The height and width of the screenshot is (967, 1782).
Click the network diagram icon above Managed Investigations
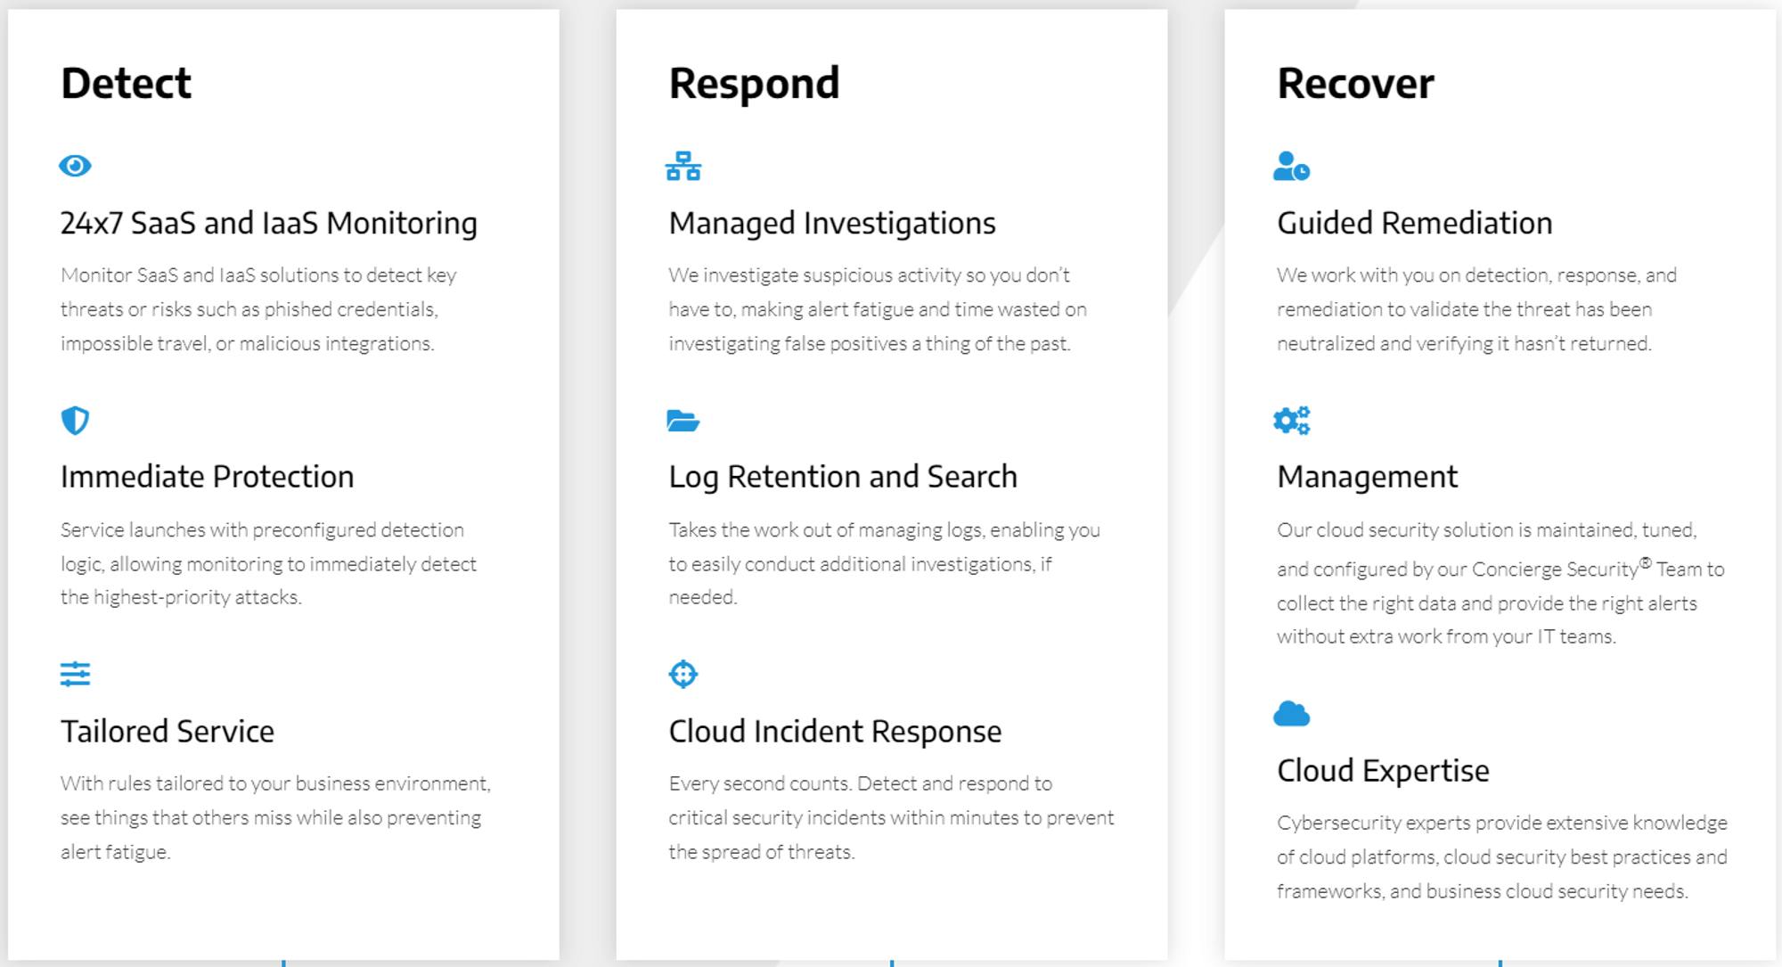(x=683, y=166)
